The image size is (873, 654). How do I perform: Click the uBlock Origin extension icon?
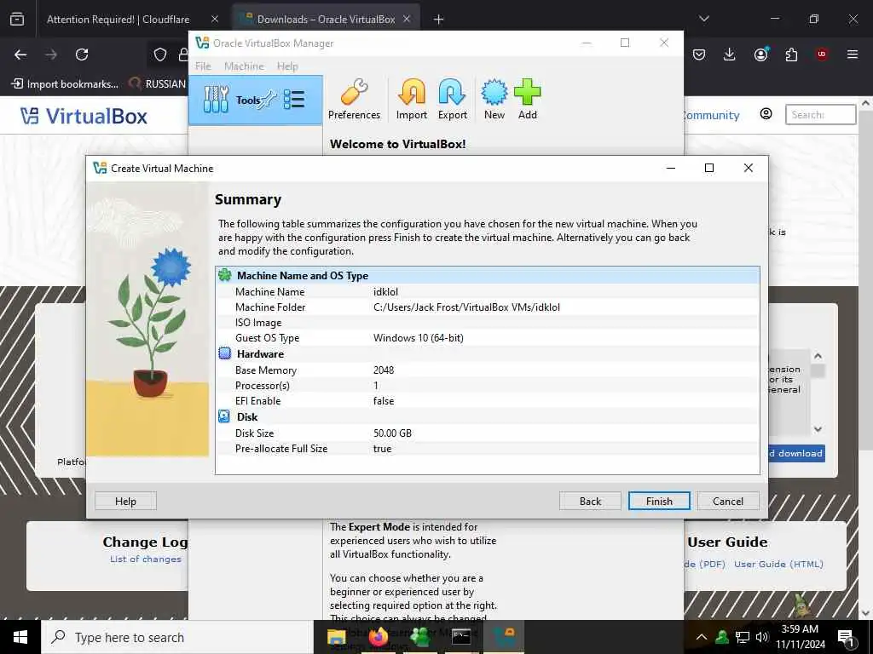[x=822, y=54]
